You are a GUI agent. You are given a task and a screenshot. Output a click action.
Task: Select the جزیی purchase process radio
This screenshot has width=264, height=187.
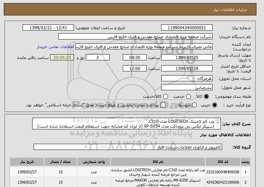tap(215, 105)
